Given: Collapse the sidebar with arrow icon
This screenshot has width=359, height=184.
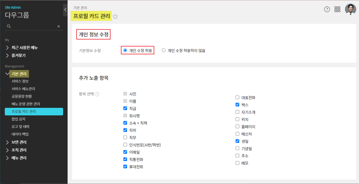Looking at the screenshot, I should 65,10.
